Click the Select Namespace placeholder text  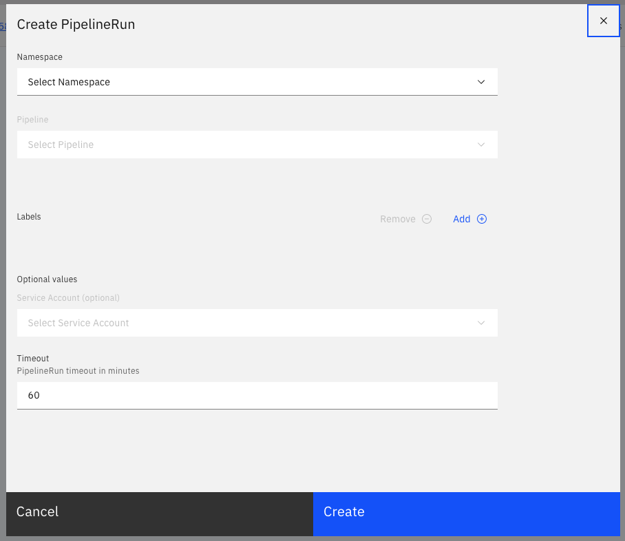(68, 82)
